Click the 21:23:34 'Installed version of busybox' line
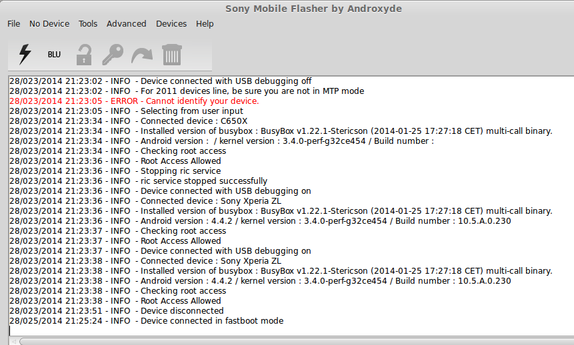Image resolution: width=574 pixels, height=345 pixels. pos(281,131)
